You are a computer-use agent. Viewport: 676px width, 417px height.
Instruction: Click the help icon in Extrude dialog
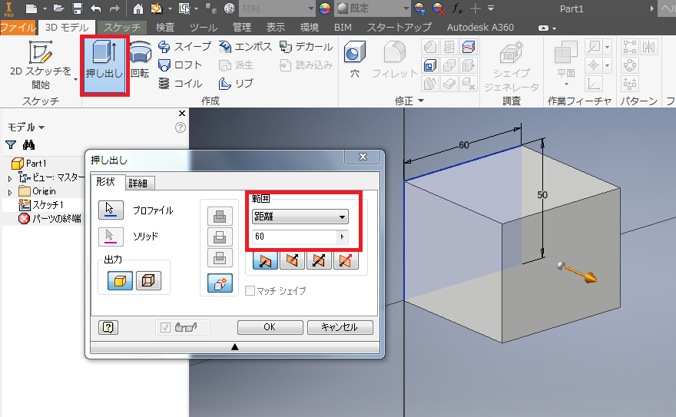tap(108, 327)
